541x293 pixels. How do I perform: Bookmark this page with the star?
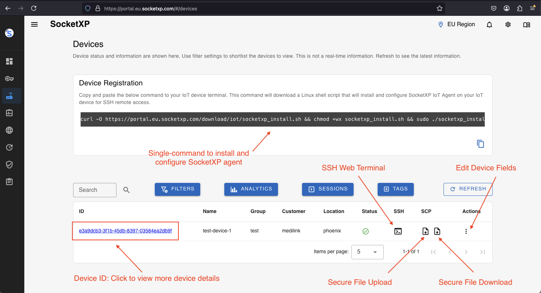pos(440,8)
